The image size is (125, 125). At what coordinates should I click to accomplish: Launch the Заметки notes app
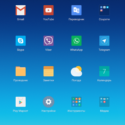pyautogui.click(x=49, y=71)
